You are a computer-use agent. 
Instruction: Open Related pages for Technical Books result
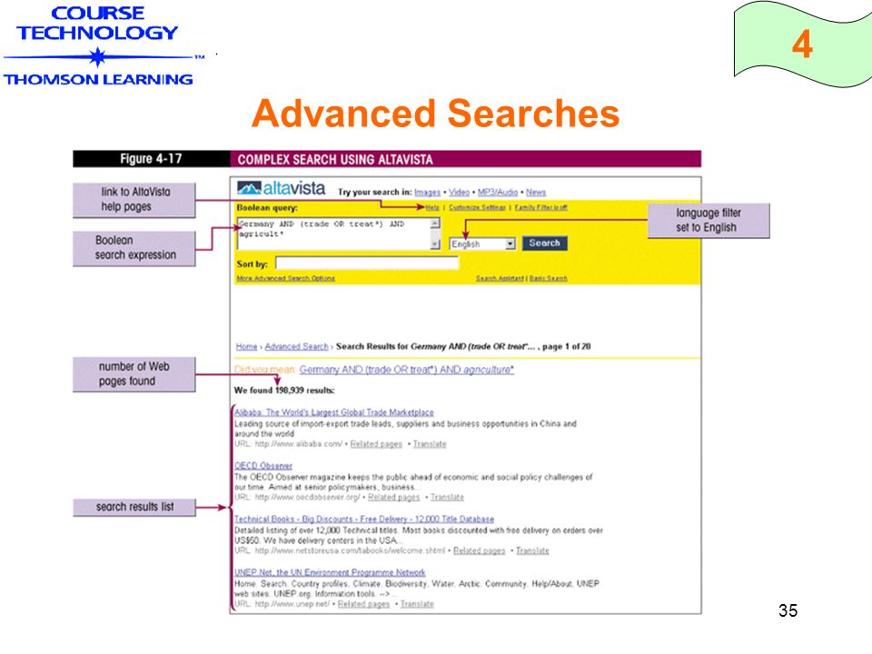479,550
